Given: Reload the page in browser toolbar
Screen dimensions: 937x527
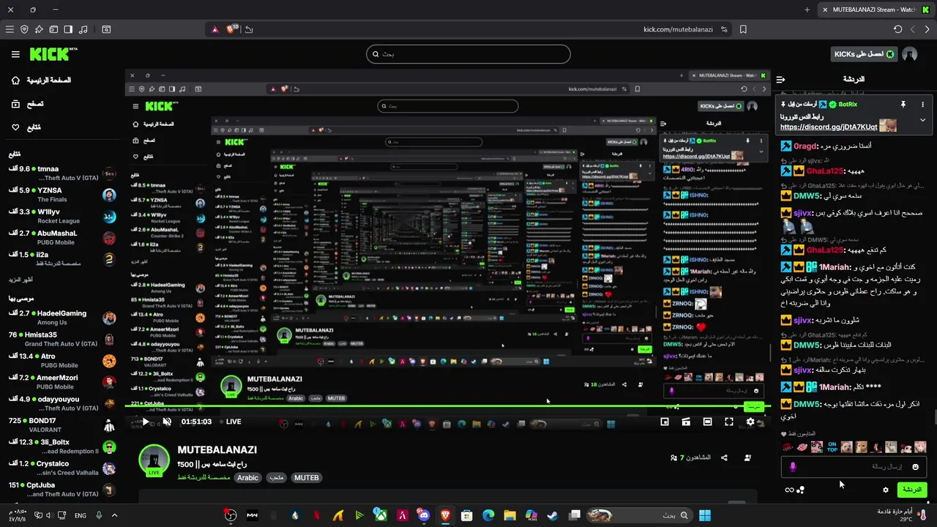Looking at the screenshot, I should (x=897, y=29).
